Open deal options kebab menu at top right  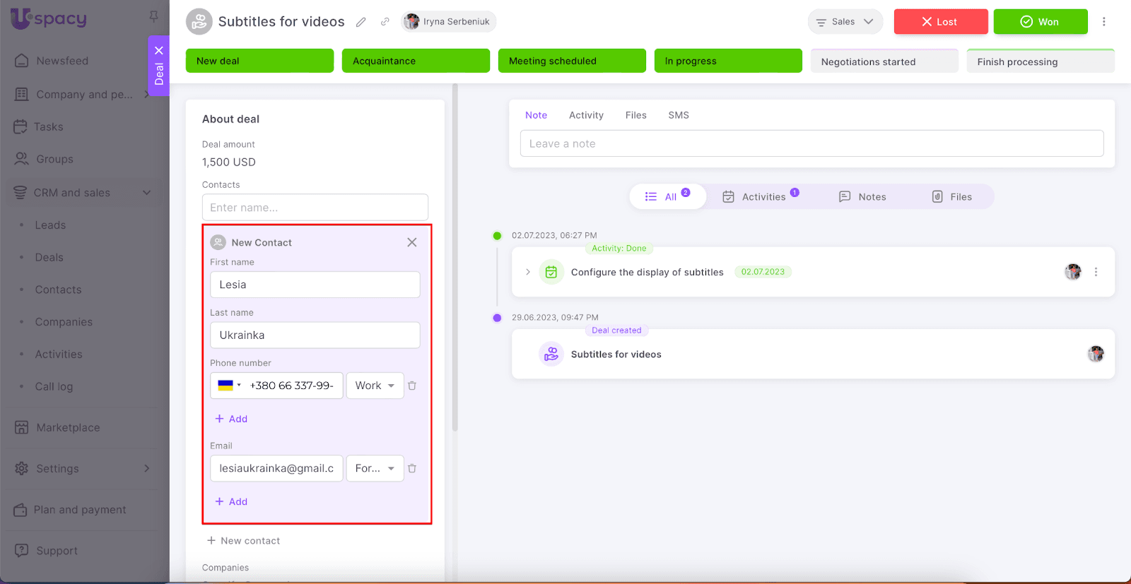[x=1103, y=22]
